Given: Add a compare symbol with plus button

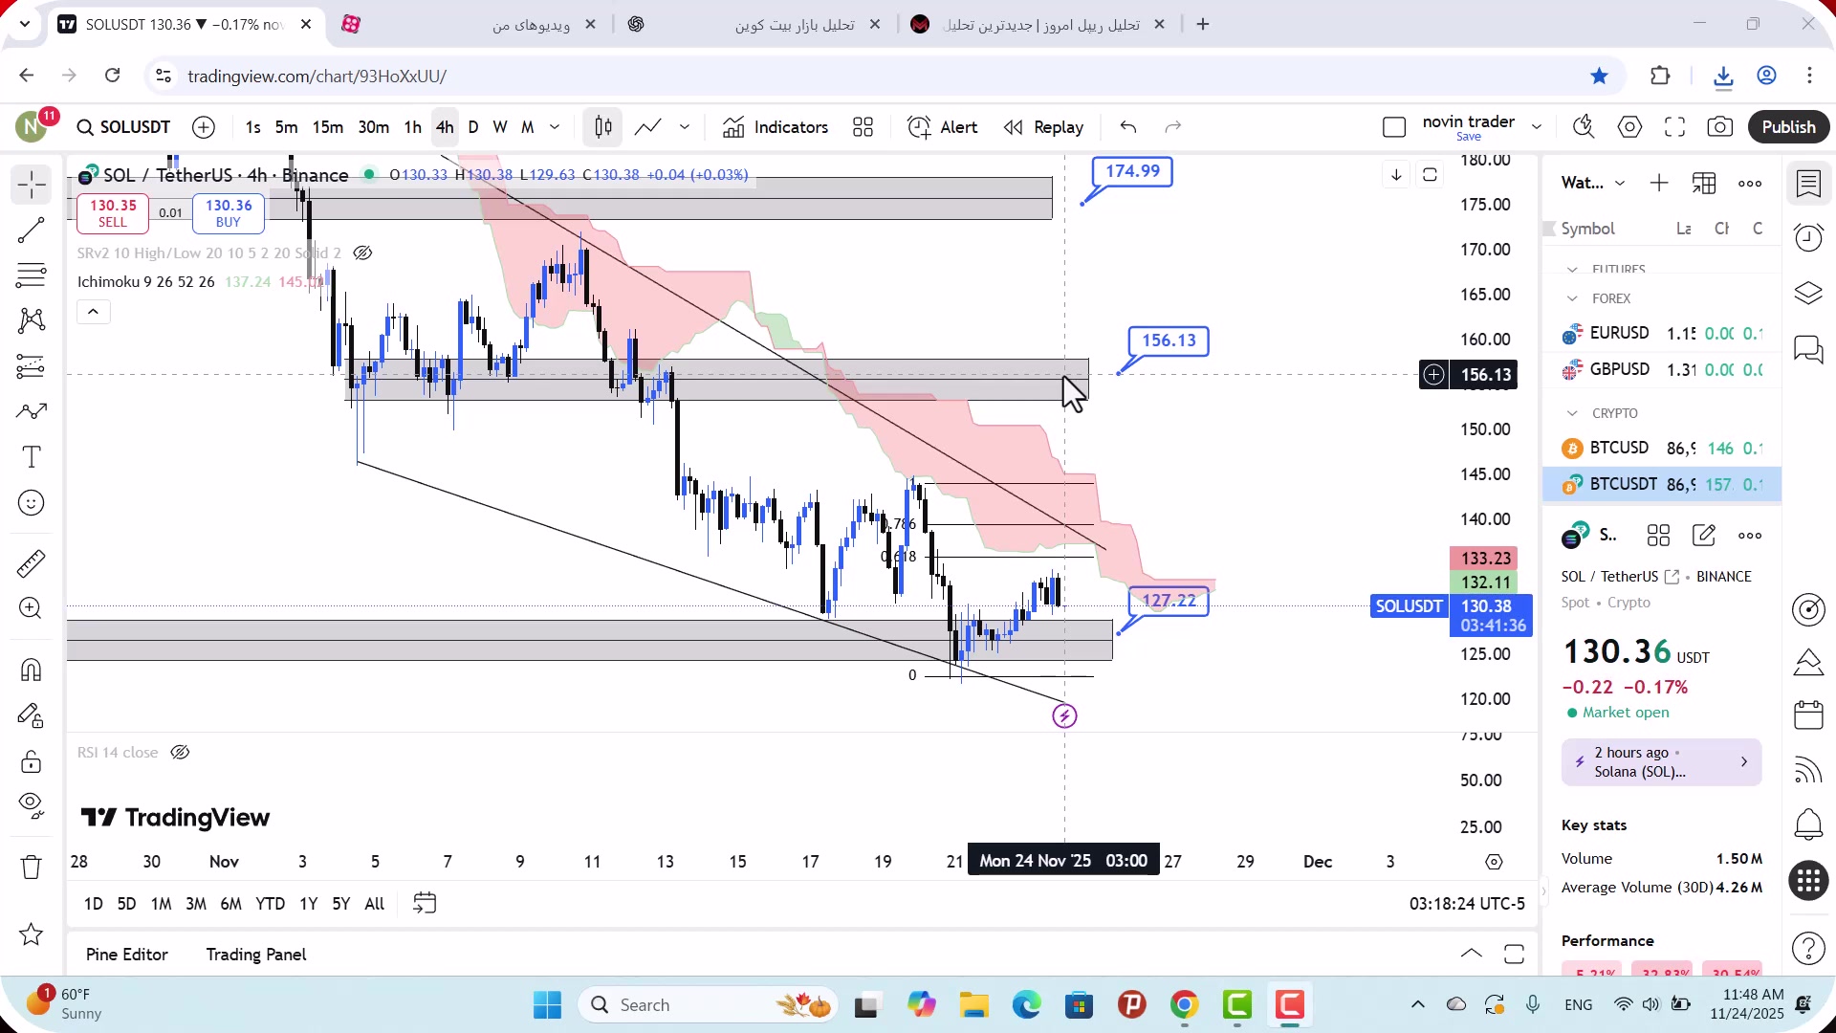Looking at the screenshot, I should click(204, 127).
